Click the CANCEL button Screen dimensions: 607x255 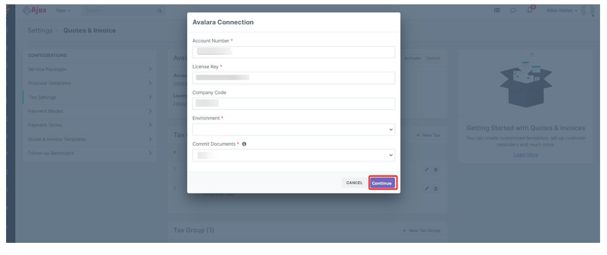(x=354, y=183)
